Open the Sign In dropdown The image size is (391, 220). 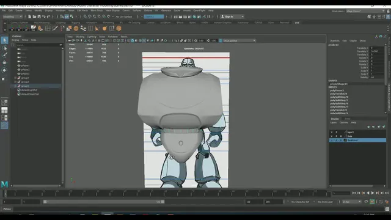(x=232, y=16)
